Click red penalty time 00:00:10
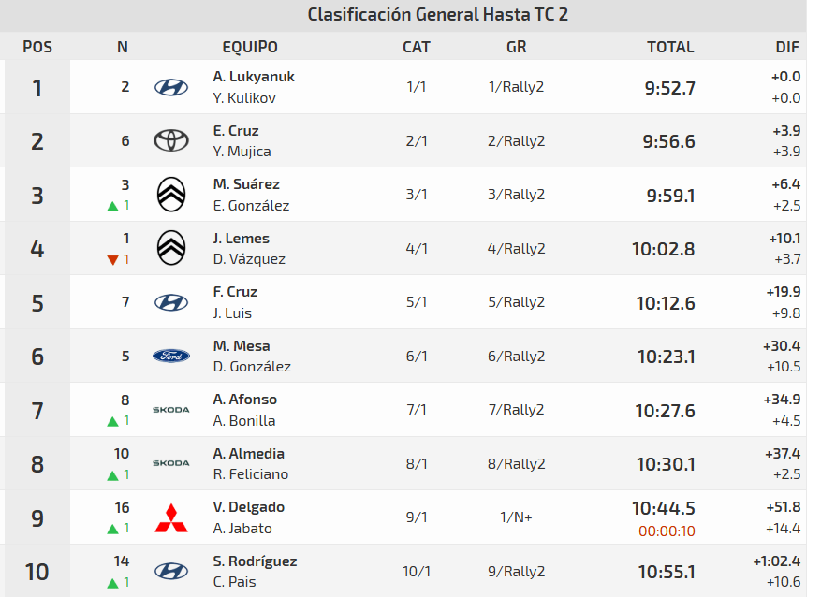The height and width of the screenshot is (597, 821). click(667, 531)
